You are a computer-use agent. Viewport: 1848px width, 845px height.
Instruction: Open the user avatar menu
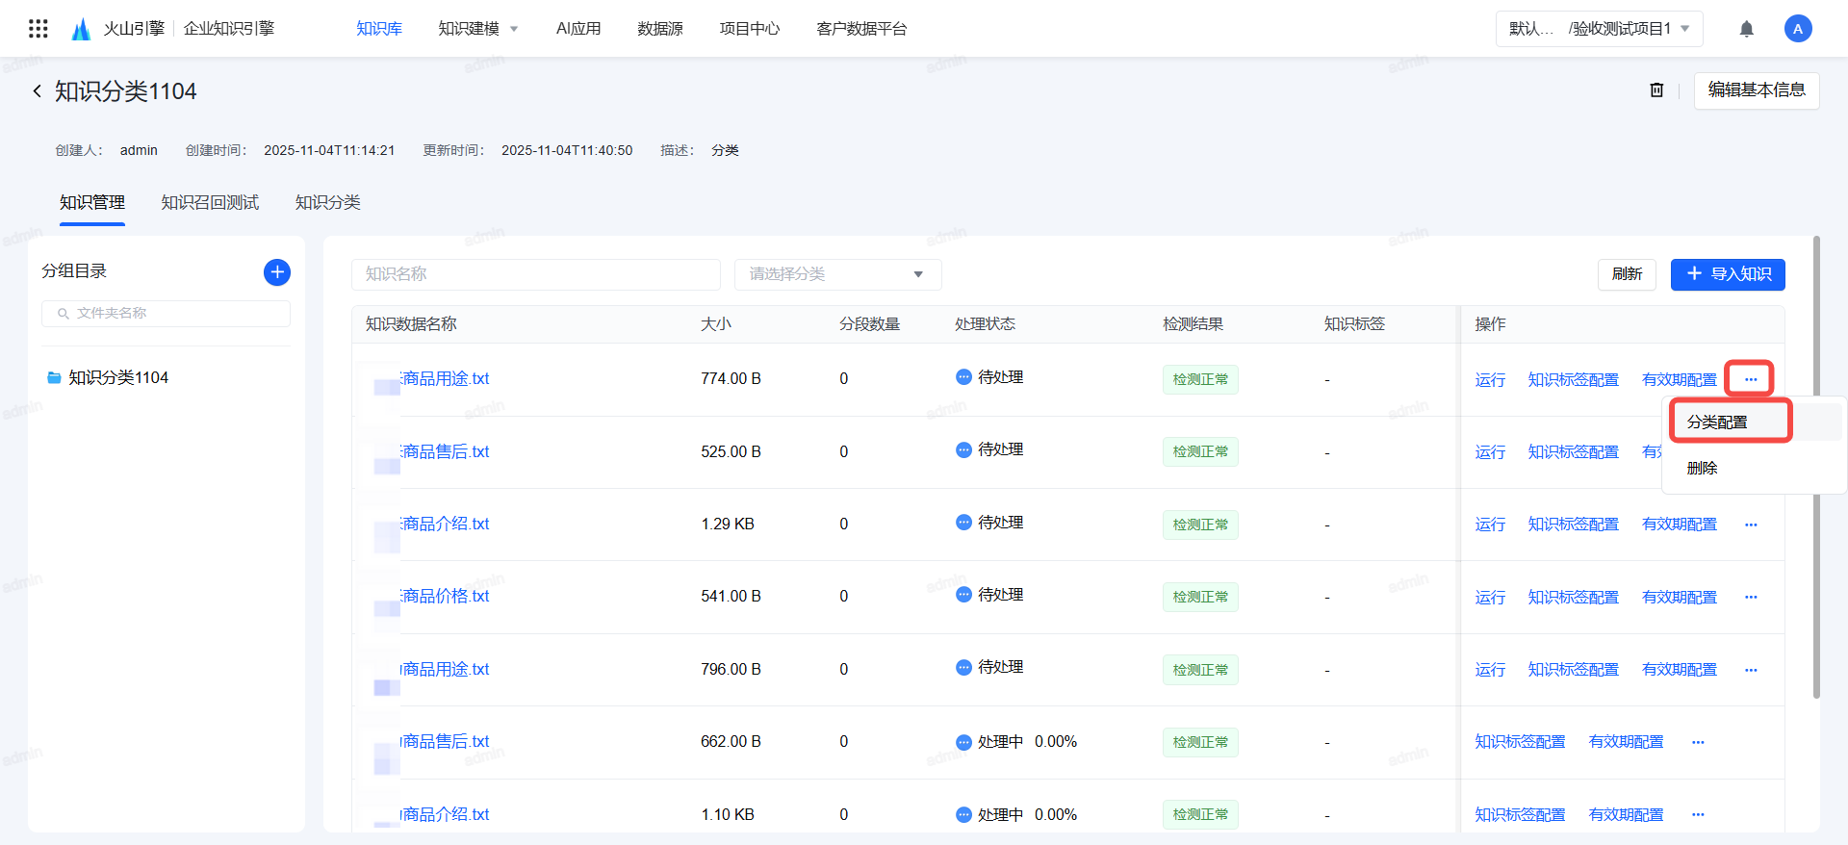1797,29
